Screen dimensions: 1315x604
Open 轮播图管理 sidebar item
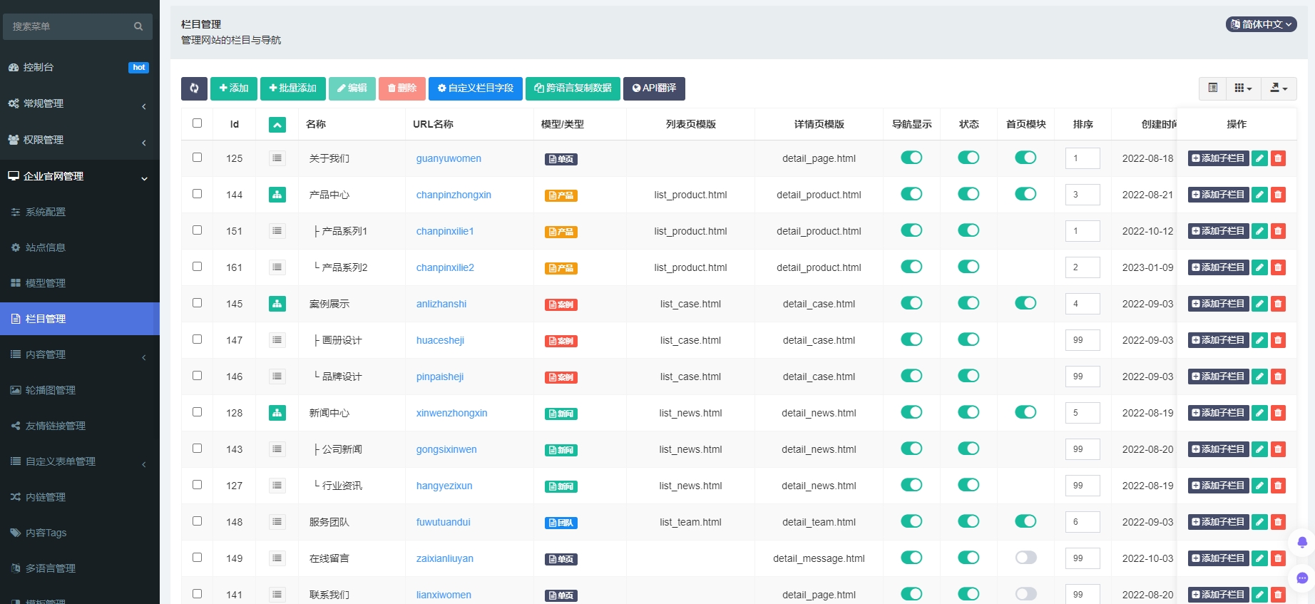click(80, 390)
